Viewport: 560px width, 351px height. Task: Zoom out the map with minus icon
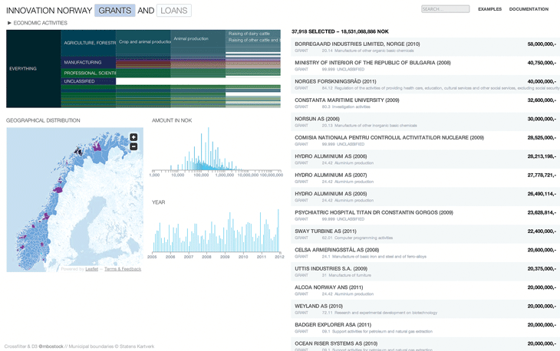click(x=133, y=146)
